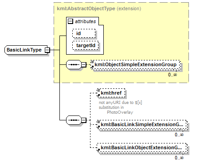This screenshot has width=200, height=163.
Task: Click the 0..∞ cardinality under kml:BasicLinkSimpleExtensionG...
Action: click(x=179, y=135)
